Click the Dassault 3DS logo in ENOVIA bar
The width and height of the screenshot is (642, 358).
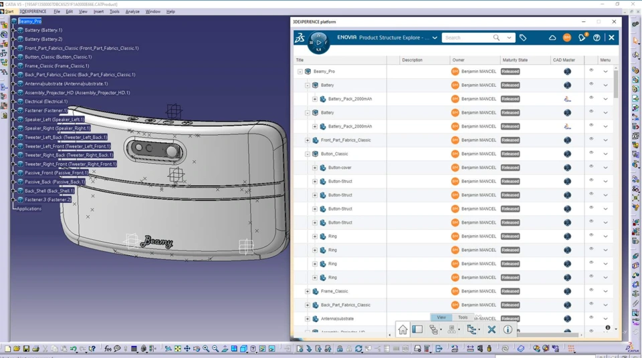[x=300, y=37]
